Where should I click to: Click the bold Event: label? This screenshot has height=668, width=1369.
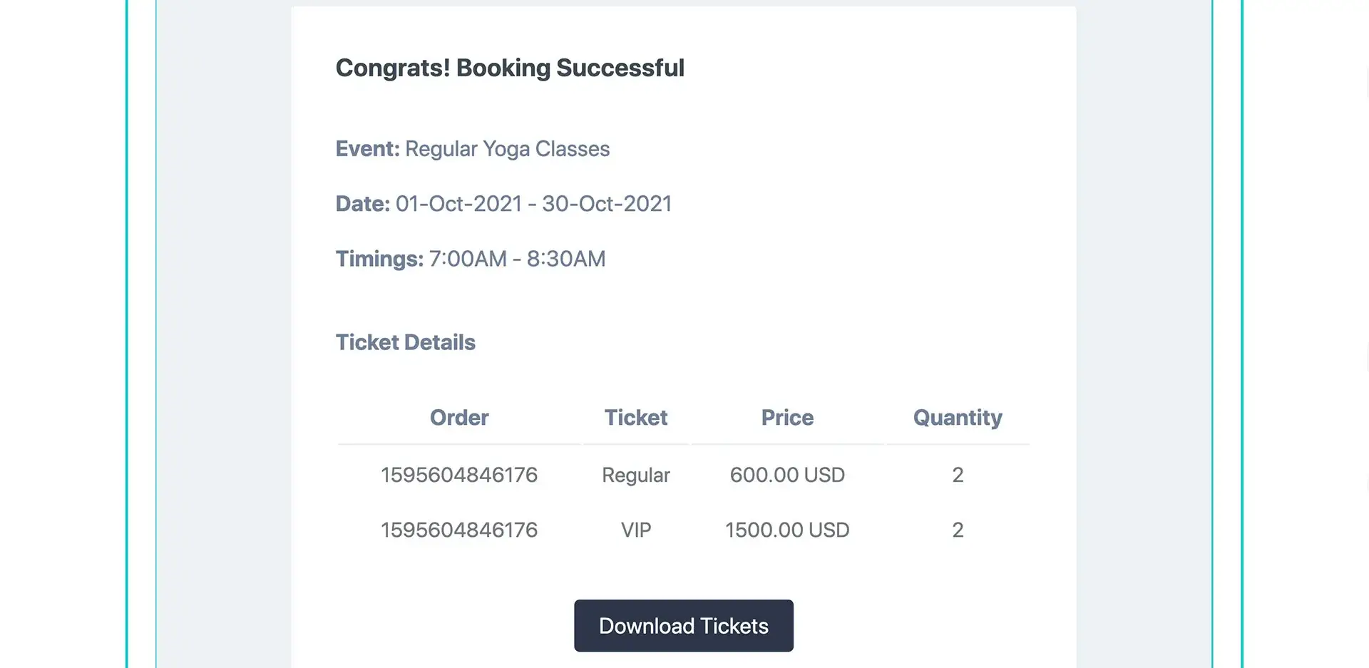pyautogui.click(x=367, y=148)
